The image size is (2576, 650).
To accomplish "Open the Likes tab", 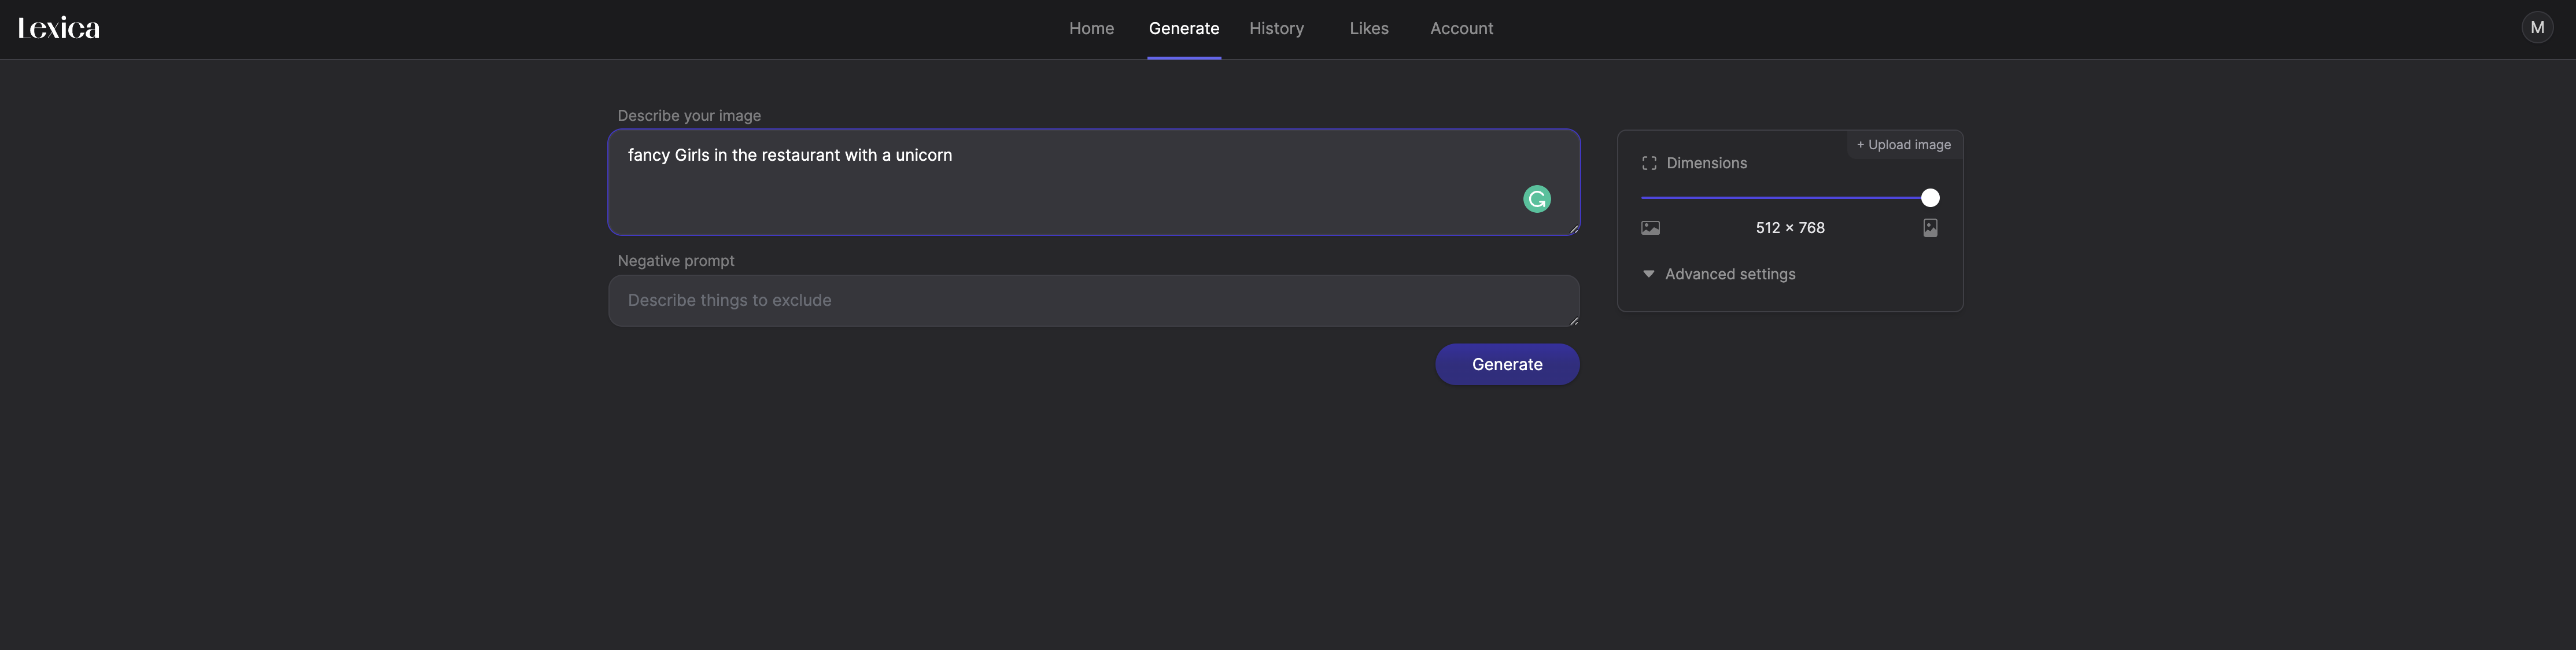I will point(1368,28).
